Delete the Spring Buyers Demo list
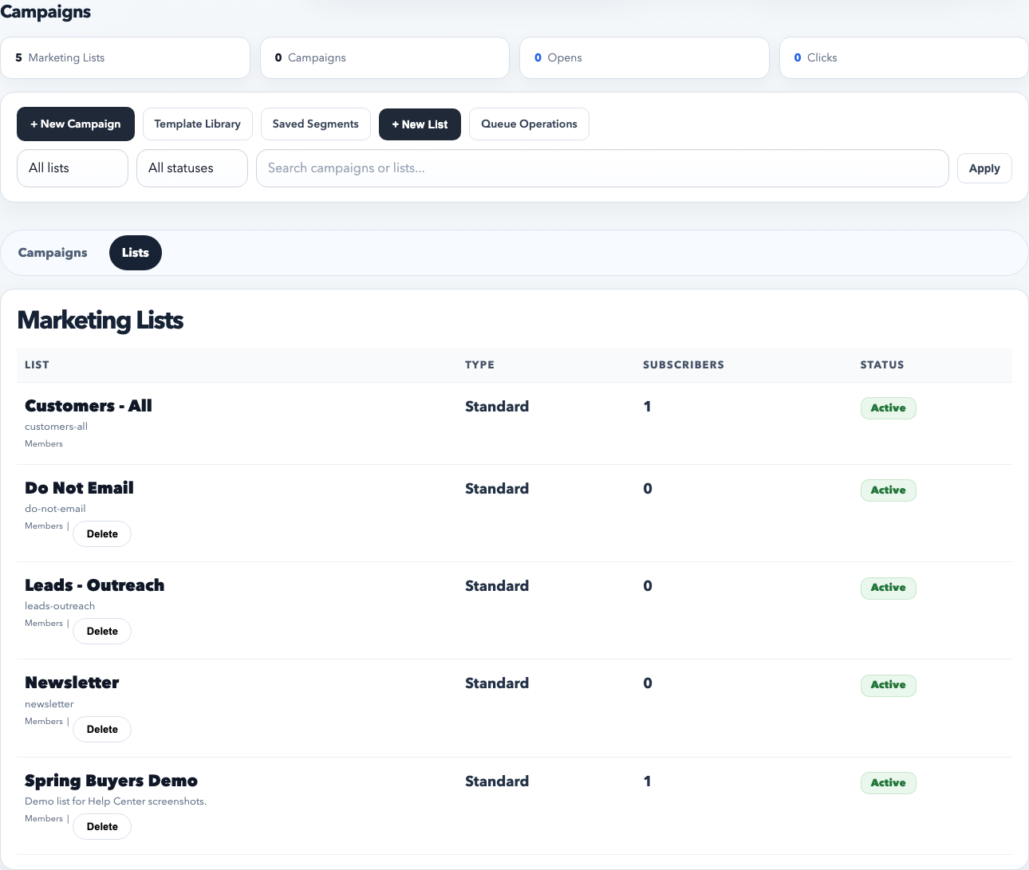The height and width of the screenshot is (870, 1029). (x=102, y=827)
